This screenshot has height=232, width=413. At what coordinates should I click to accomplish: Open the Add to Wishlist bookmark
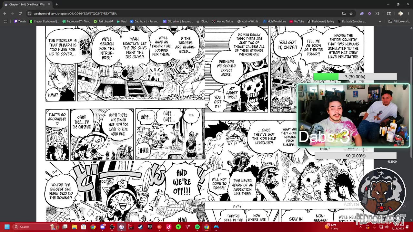tap(248, 22)
